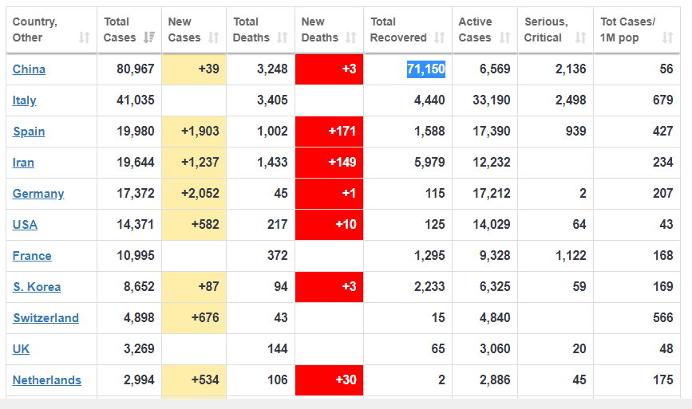Image resolution: width=692 pixels, height=409 pixels.
Task: Open the Switzerland country link
Action: [x=45, y=318]
